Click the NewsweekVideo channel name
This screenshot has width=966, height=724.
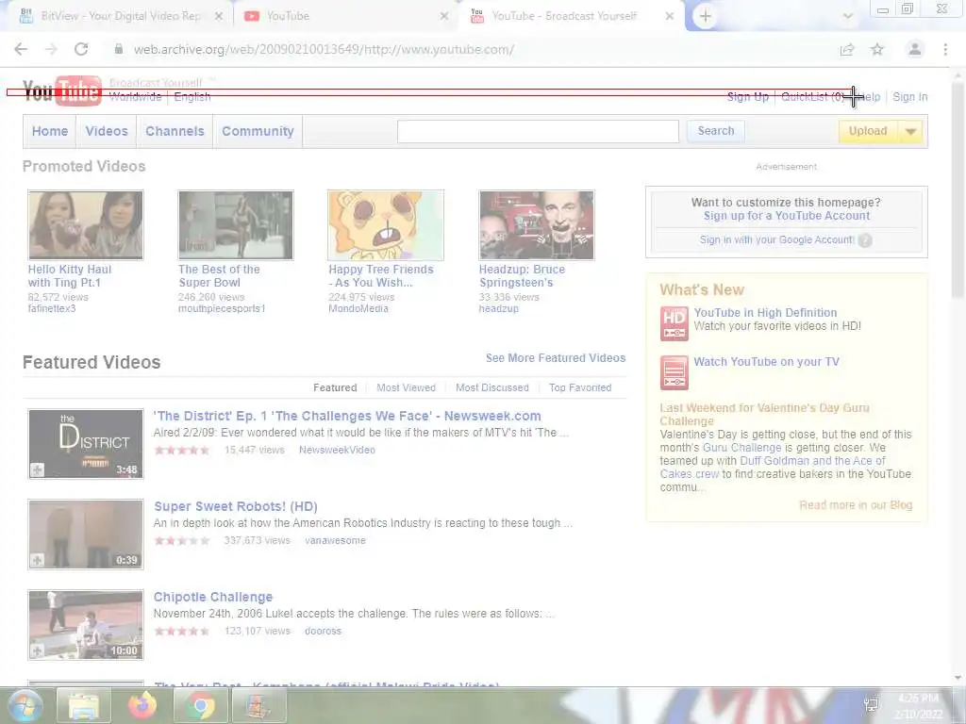tap(337, 450)
